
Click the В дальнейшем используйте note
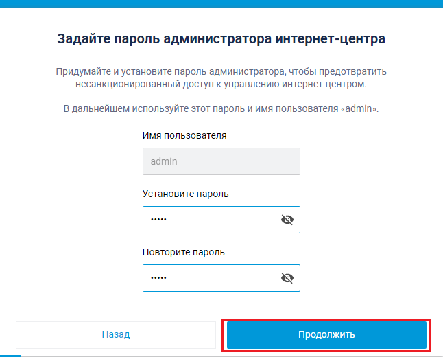click(x=221, y=108)
